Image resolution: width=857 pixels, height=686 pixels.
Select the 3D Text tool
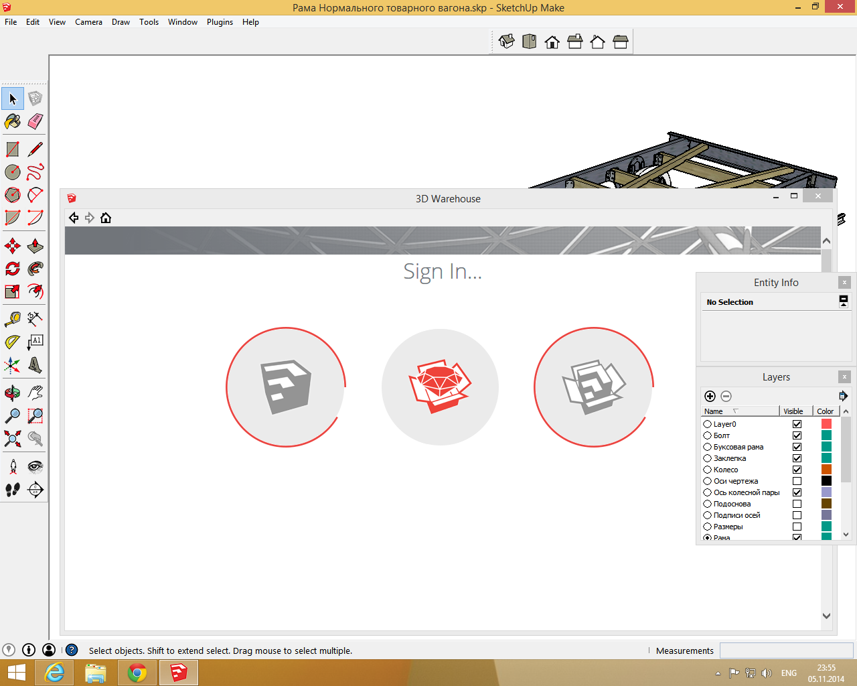click(35, 365)
